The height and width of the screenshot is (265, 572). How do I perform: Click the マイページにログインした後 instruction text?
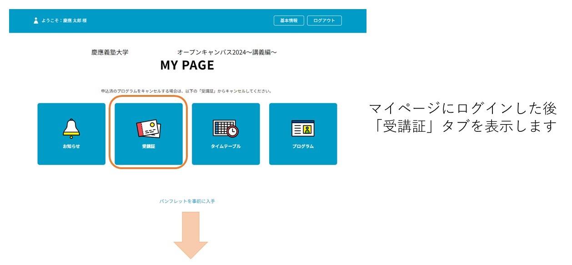pyautogui.click(x=463, y=109)
